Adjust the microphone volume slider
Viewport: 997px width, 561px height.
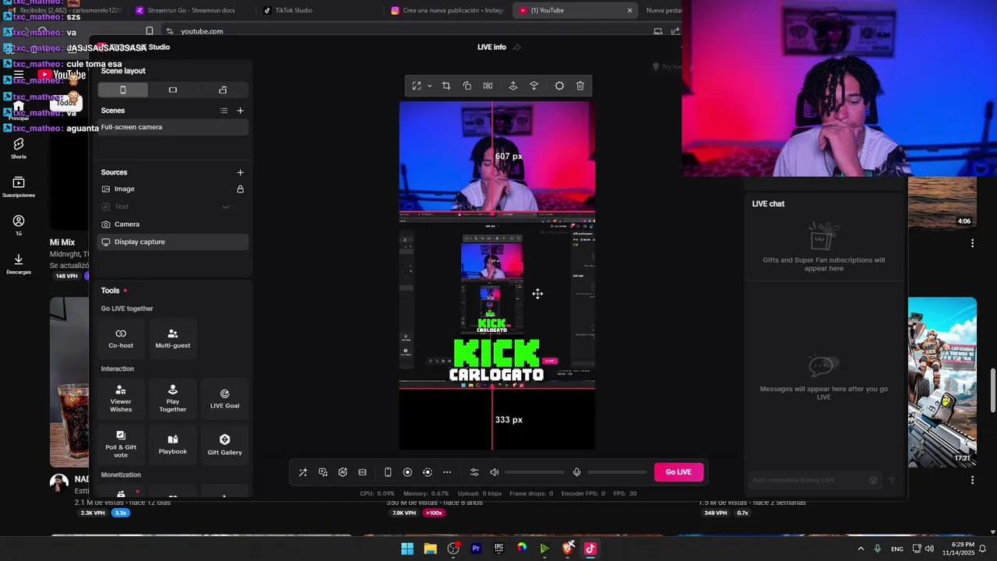click(x=618, y=472)
